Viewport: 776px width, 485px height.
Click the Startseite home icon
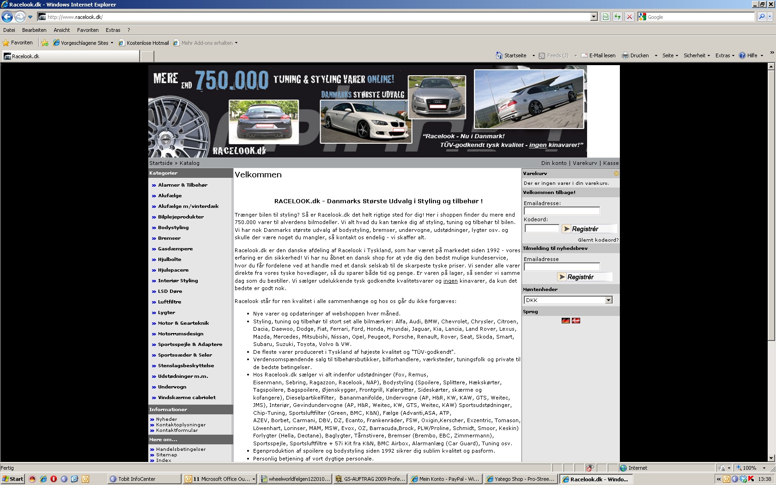coord(499,55)
